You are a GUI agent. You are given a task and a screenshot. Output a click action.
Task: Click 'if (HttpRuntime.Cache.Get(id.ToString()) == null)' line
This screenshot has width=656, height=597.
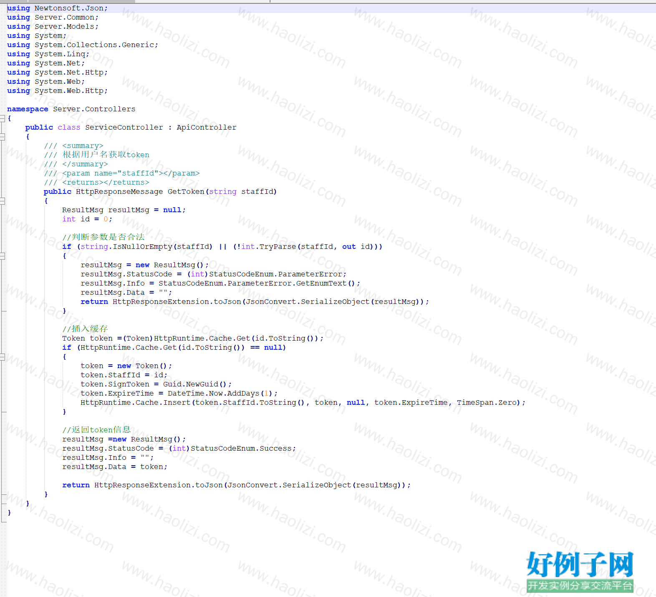[x=174, y=347]
